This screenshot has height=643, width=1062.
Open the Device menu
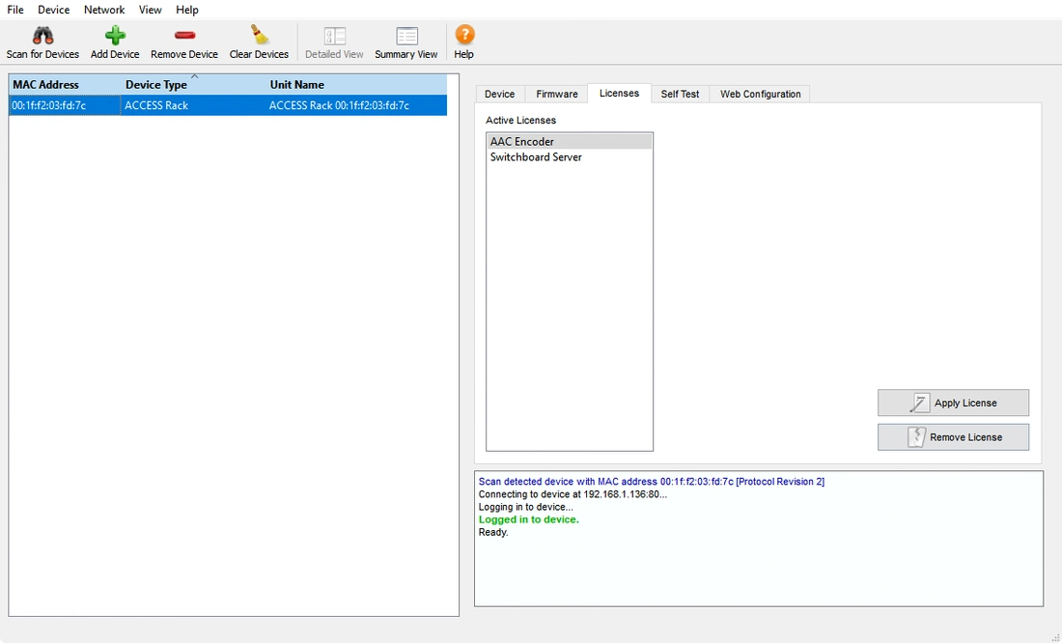pos(53,10)
